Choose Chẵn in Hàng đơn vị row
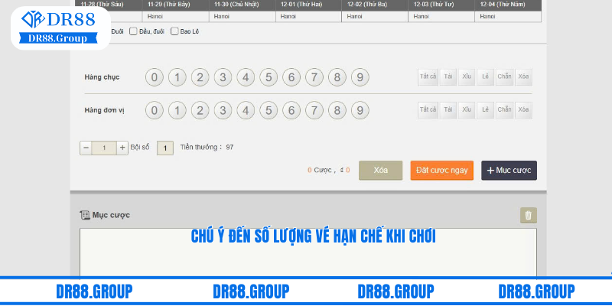Viewport: 612px width, 306px height. (x=504, y=110)
